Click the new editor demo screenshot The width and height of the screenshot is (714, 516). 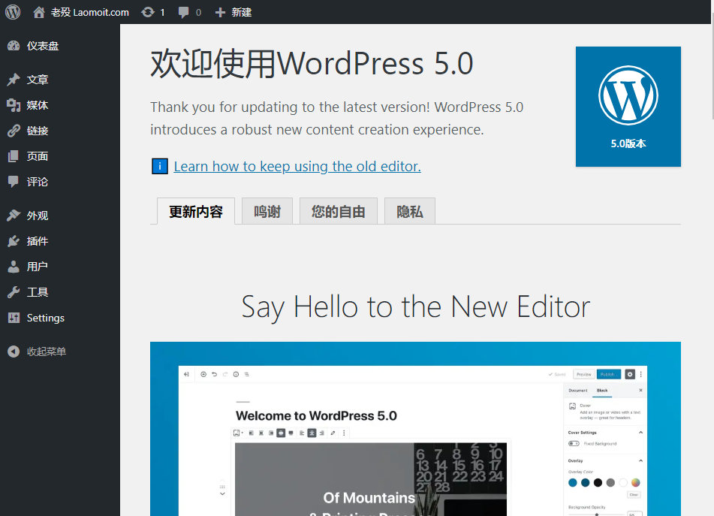tap(415, 429)
